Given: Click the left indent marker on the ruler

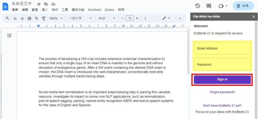Looking at the screenshot, I should tap(38, 26).
